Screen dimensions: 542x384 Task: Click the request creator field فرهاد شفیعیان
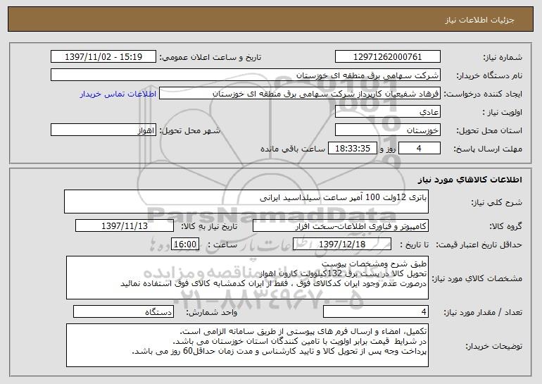point(300,94)
